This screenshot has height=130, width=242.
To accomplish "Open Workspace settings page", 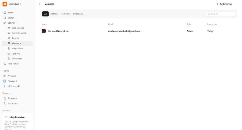I will 17,59.
